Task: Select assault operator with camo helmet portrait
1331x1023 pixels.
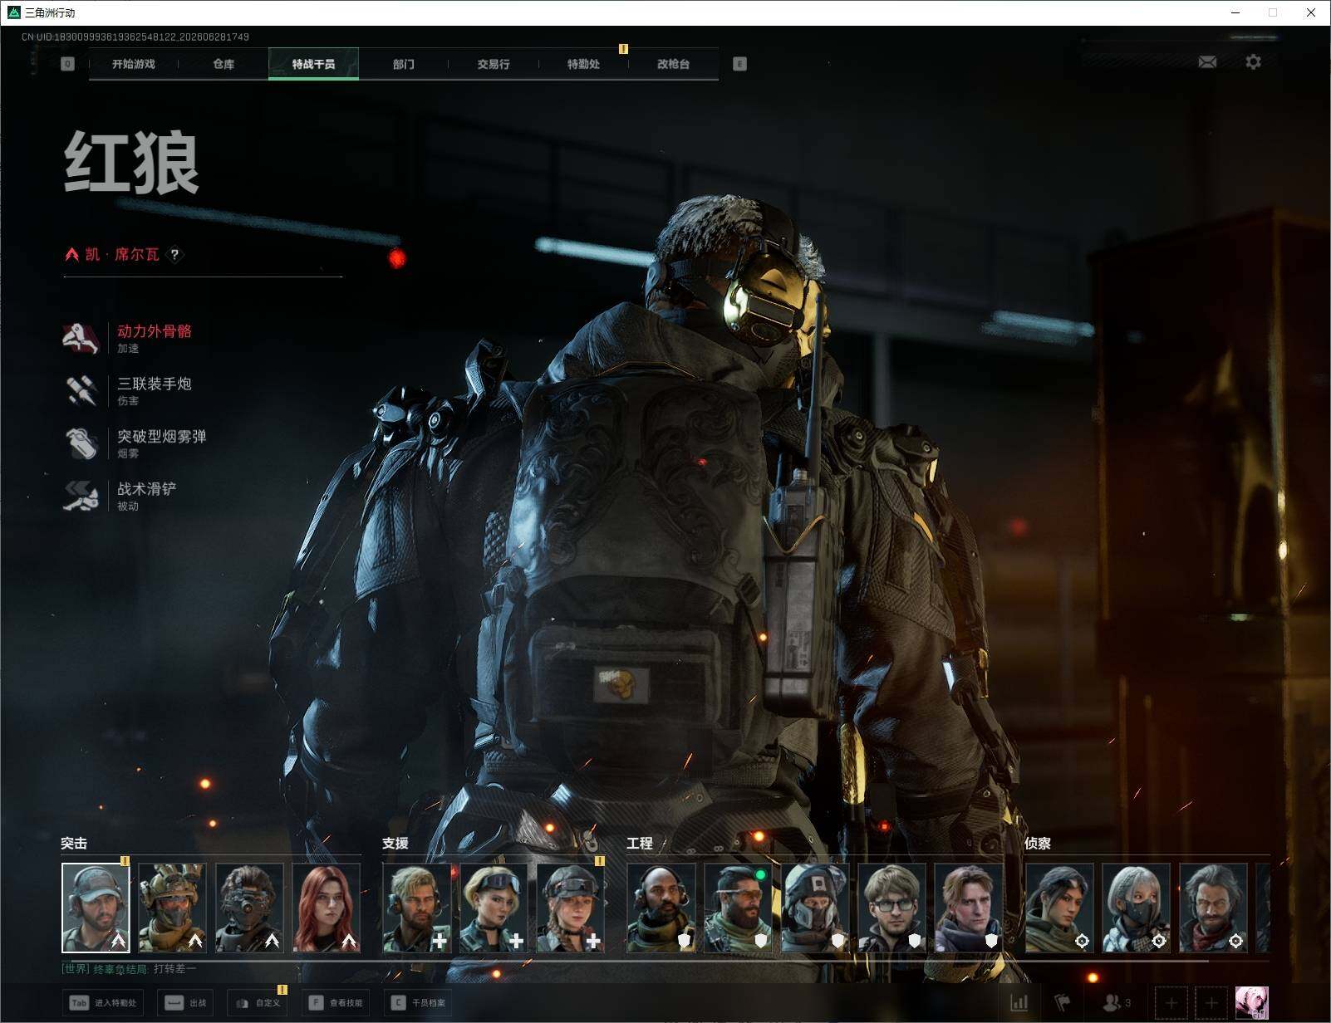Action: coord(172,908)
